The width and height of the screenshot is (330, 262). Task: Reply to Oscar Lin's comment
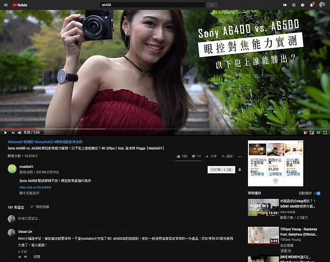37,257
